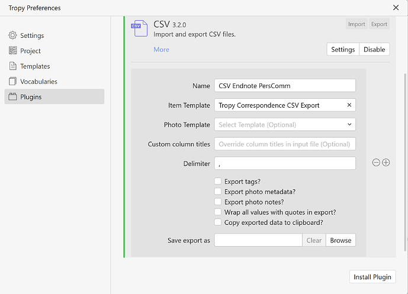This screenshot has width=408, height=294.
Task: Click the Templates document icon
Action: (x=12, y=66)
